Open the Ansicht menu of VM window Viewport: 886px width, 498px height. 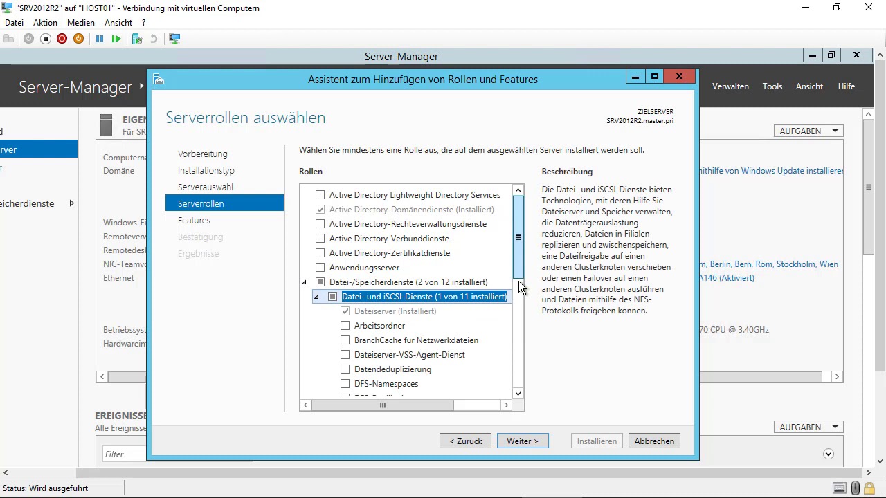click(x=118, y=23)
